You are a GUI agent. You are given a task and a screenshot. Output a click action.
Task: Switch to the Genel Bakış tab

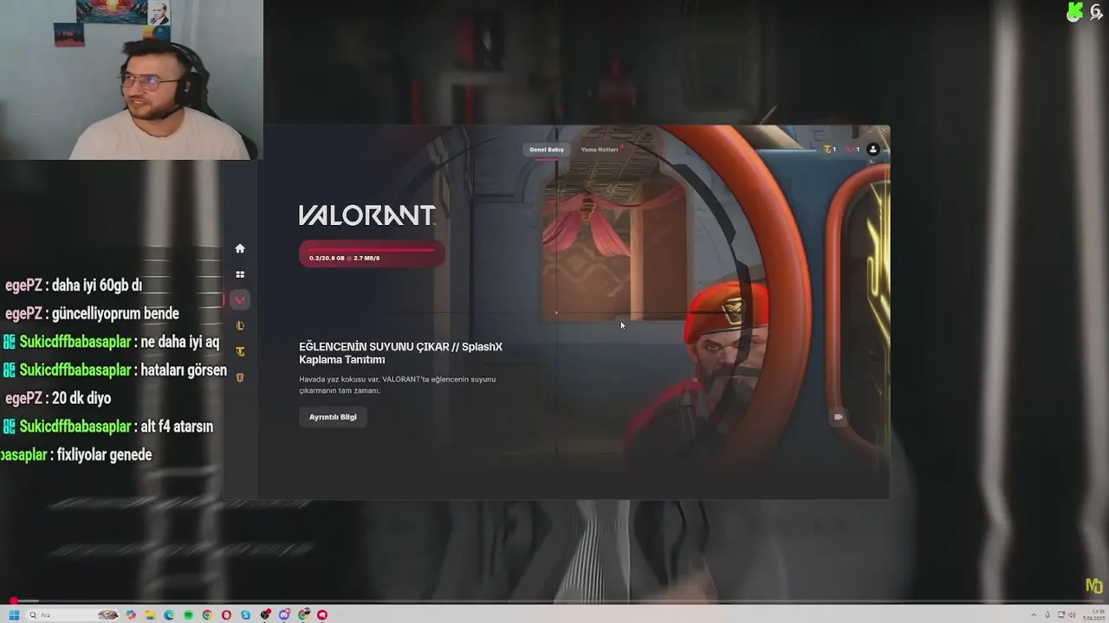(x=547, y=150)
